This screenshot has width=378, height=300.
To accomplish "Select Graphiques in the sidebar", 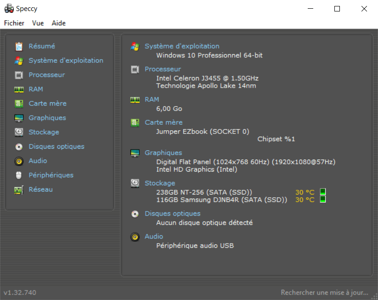I will [x=47, y=118].
